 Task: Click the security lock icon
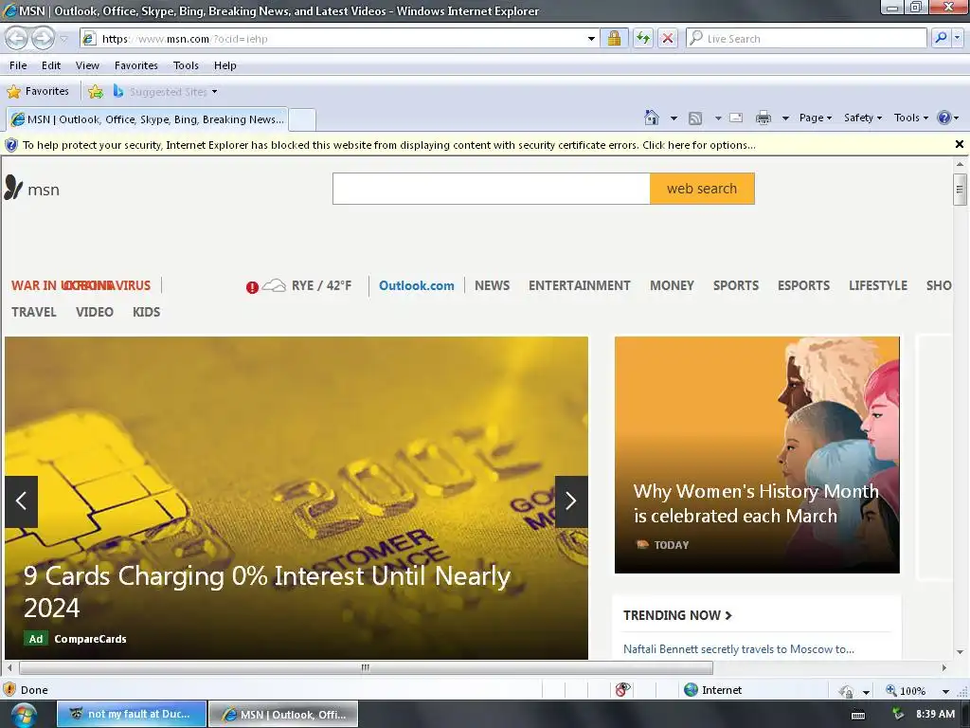[614, 38]
